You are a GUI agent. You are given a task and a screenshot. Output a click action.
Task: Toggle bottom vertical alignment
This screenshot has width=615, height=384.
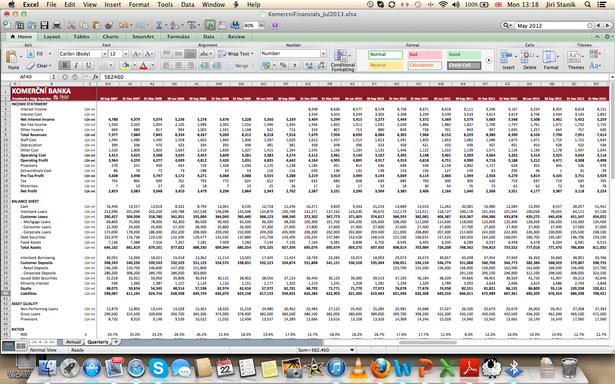pos(190,54)
